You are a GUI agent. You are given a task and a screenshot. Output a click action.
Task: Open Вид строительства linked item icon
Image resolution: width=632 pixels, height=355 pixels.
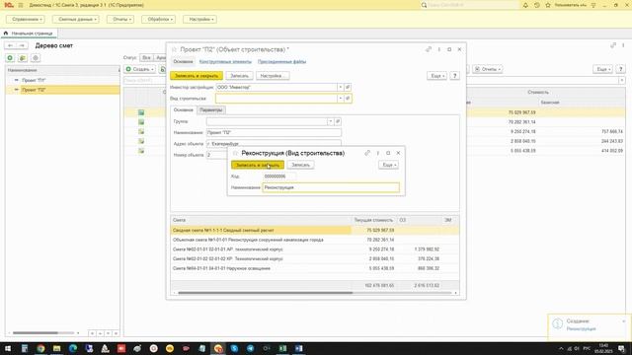pos(348,99)
